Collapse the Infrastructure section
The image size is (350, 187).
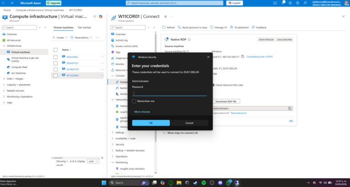click(x=4, y=46)
